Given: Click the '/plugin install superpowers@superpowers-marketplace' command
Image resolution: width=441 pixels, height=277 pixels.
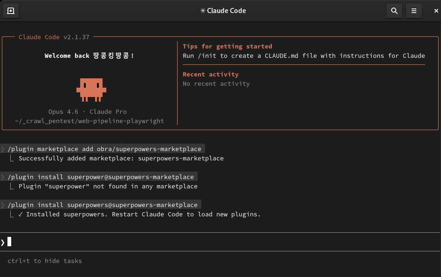Looking at the screenshot, I should click(x=103, y=205).
